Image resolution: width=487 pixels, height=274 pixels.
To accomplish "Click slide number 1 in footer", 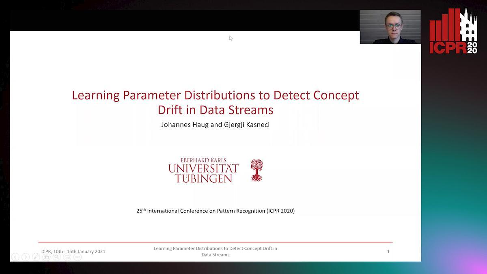I will pyautogui.click(x=388, y=252).
